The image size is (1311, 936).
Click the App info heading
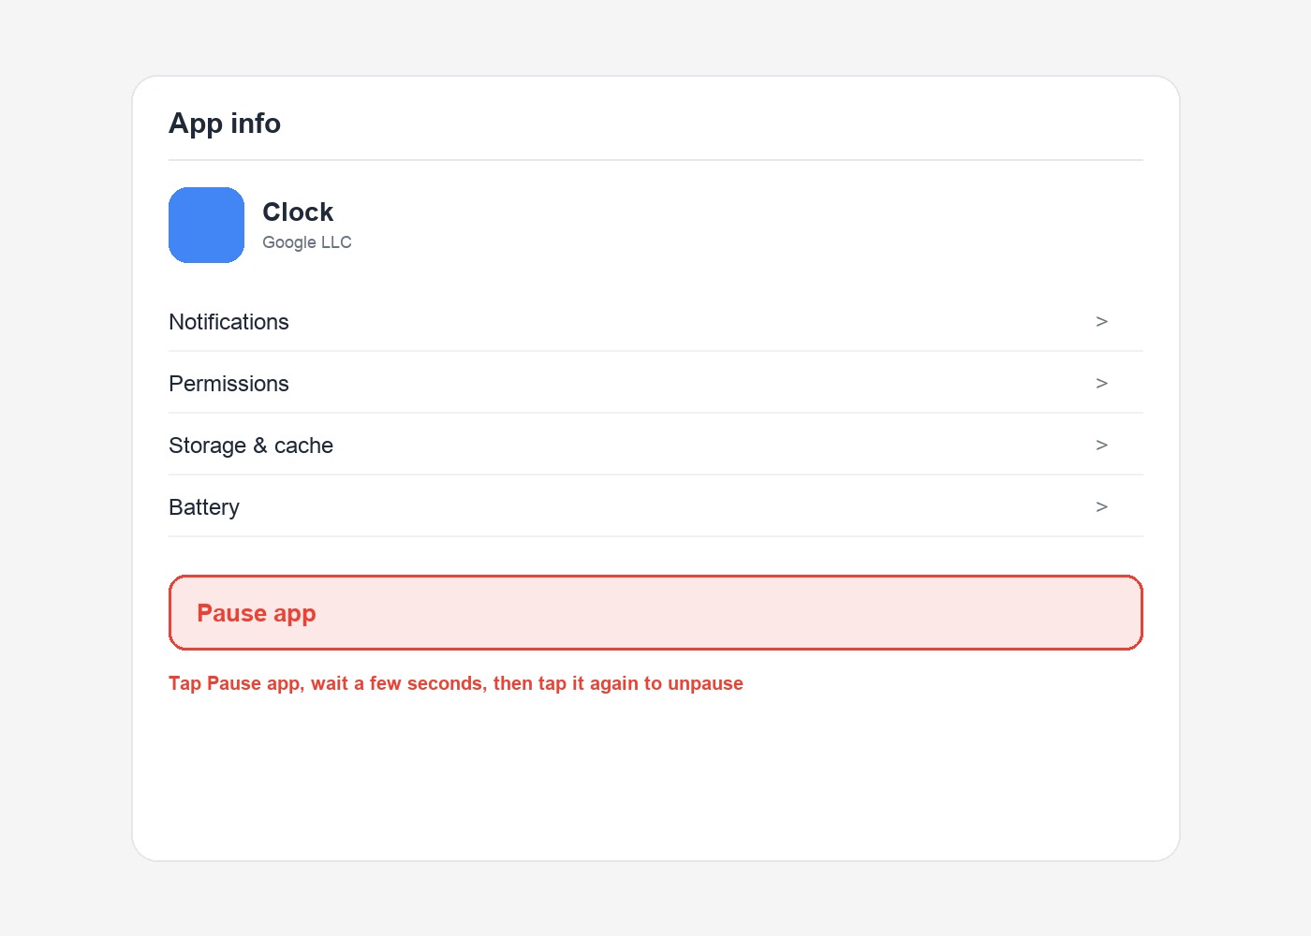click(x=225, y=124)
